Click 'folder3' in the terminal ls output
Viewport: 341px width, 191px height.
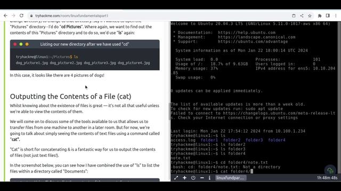[254, 140]
